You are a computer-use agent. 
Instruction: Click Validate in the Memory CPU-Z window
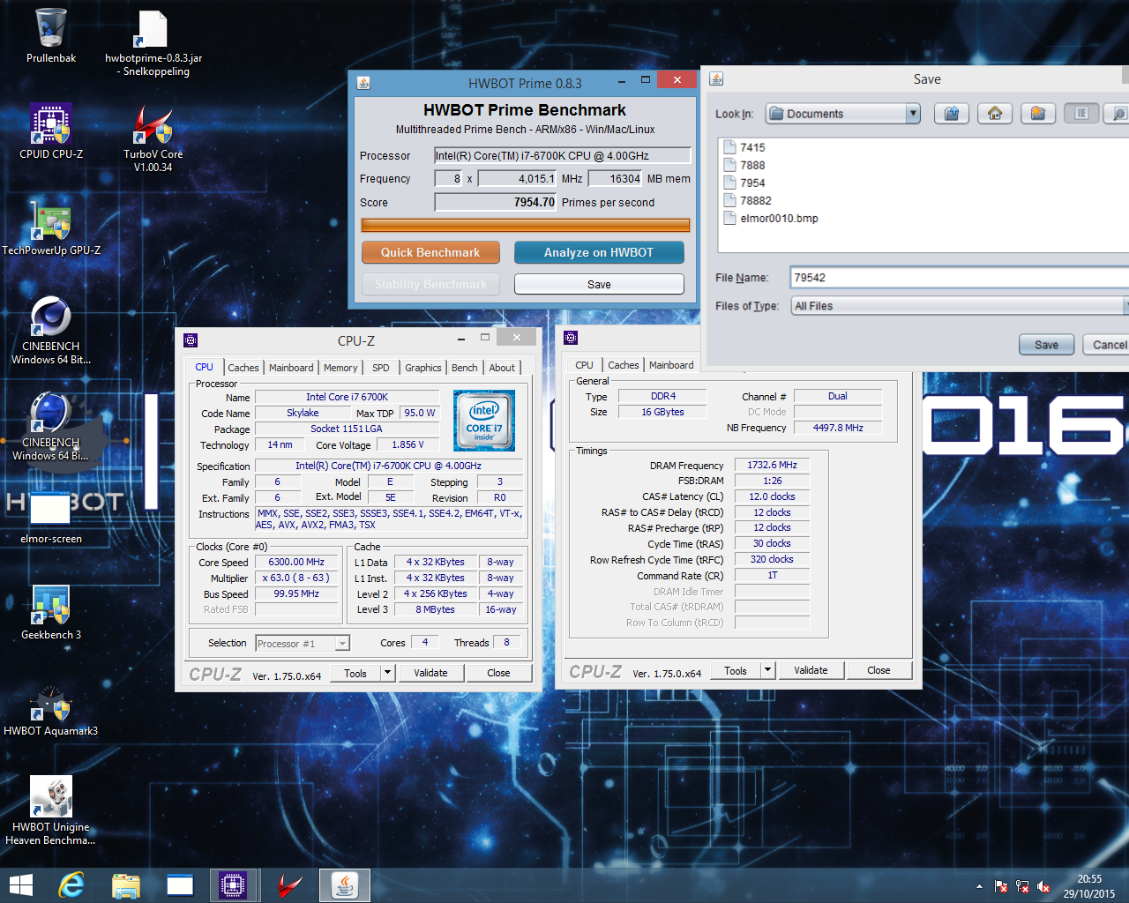point(811,670)
